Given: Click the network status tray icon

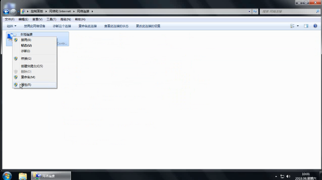Looking at the screenshot, I should (x=282, y=176).
